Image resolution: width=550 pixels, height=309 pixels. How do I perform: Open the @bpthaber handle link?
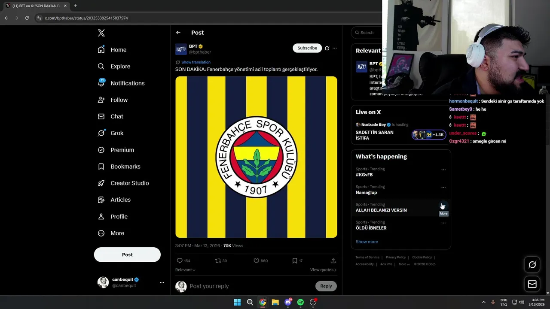pos(200,52)
